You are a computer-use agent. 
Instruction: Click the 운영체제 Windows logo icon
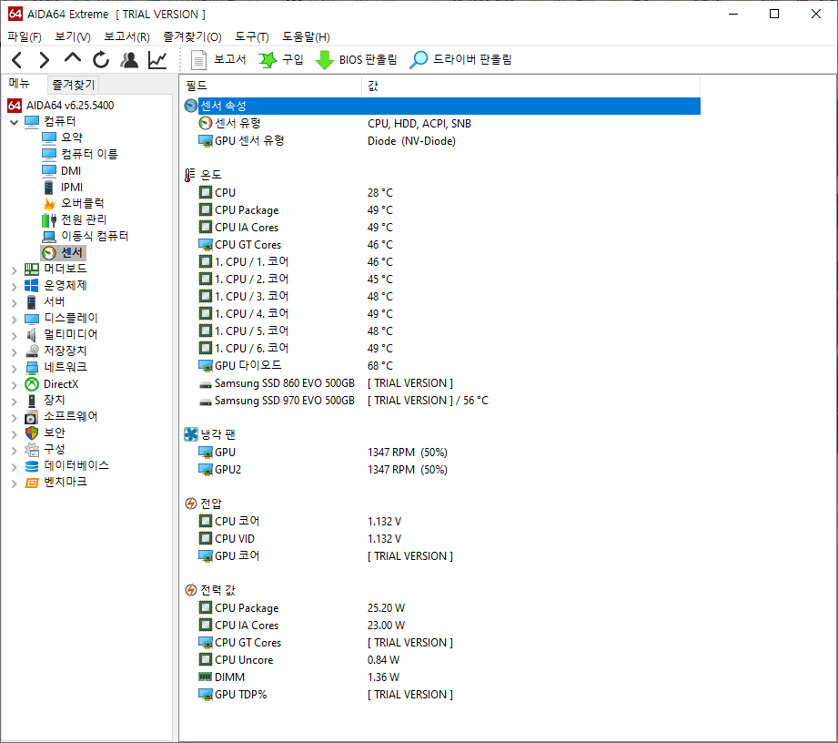point(32,286)
